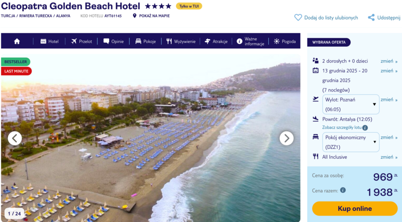Image resolution: width=402 pixels, height=222 pixels.
Task: Show next hotel photo with right arrow
Action: click(286, 138)
